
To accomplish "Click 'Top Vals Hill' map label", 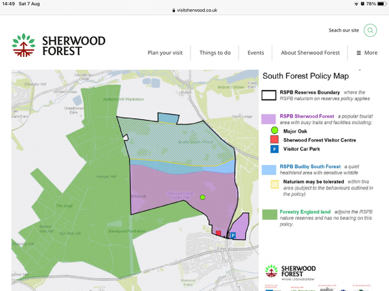I will (70, 233).
